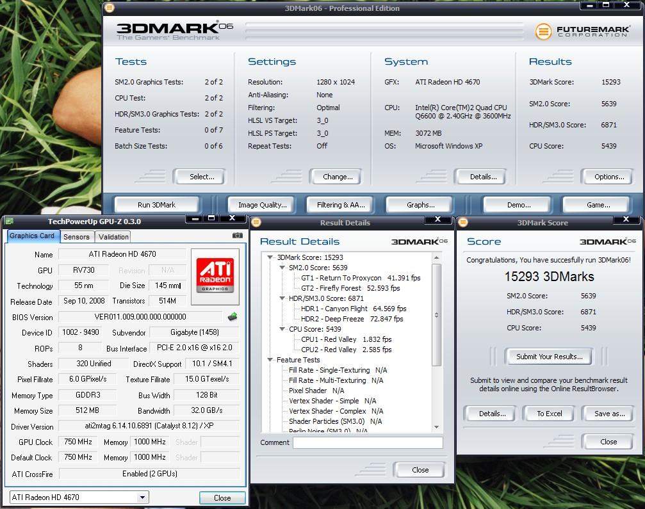
Task: Switch to the Sensors tab
Action: tap(76, 237)
